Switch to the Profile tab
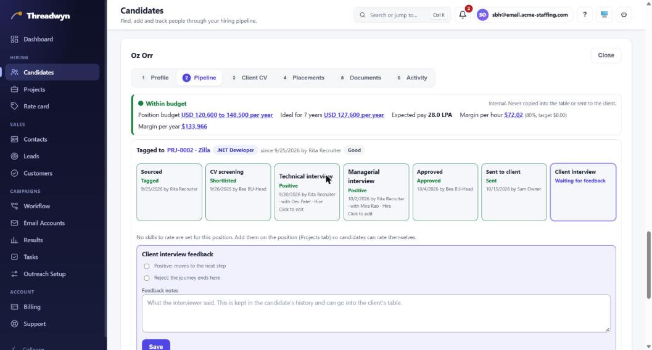652x350 pixels. [155, 78]
